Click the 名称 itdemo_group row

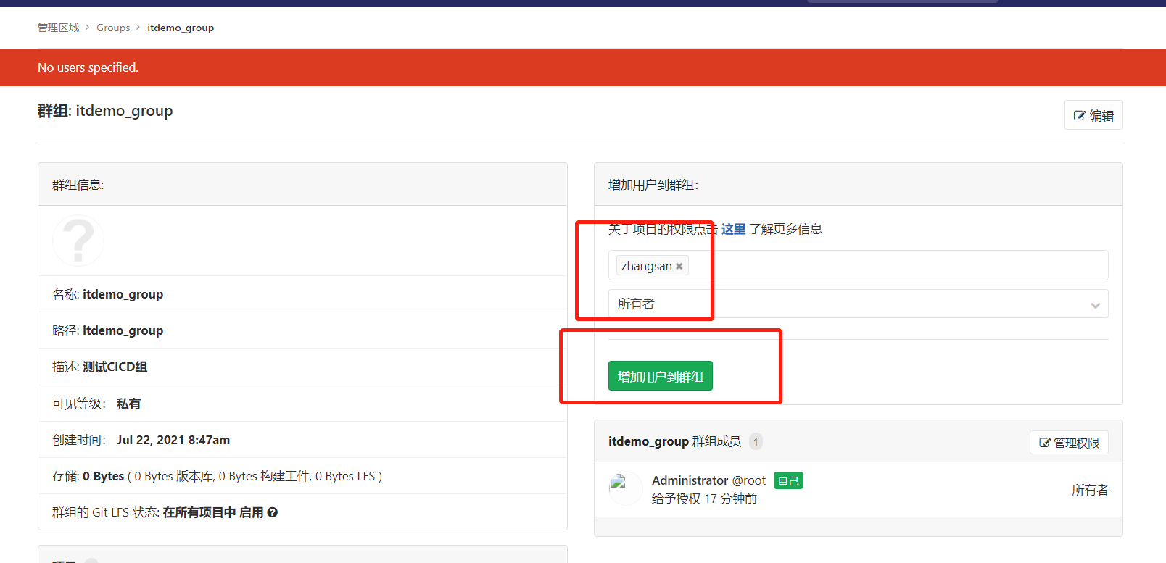tap(302, 294)
